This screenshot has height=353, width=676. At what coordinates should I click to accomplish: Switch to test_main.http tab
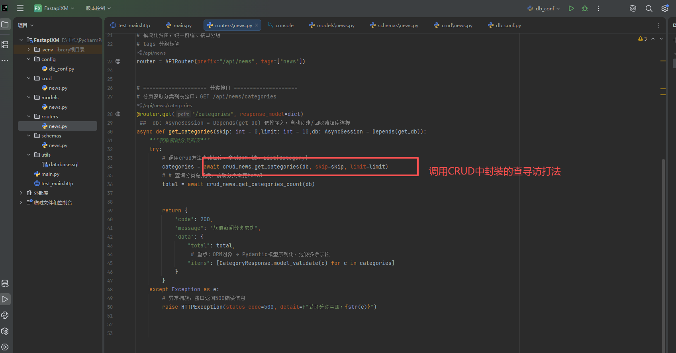click(130, 25)
